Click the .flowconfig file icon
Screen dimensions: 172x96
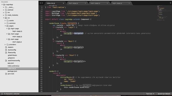pos(6,53)
